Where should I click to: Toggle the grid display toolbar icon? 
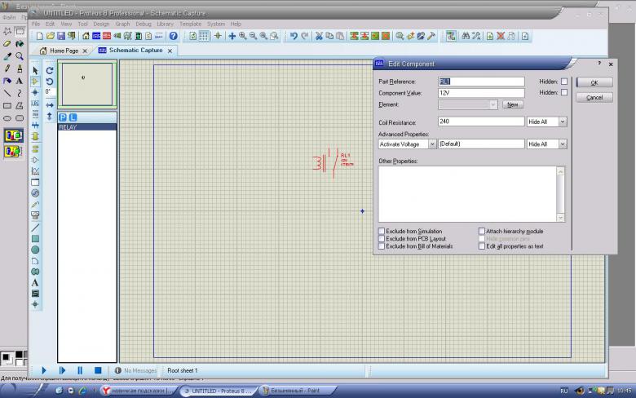click(x=204, y=36)
